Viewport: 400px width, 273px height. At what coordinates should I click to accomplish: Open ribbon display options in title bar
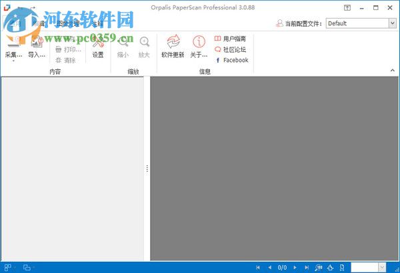(x=347, y=8)
